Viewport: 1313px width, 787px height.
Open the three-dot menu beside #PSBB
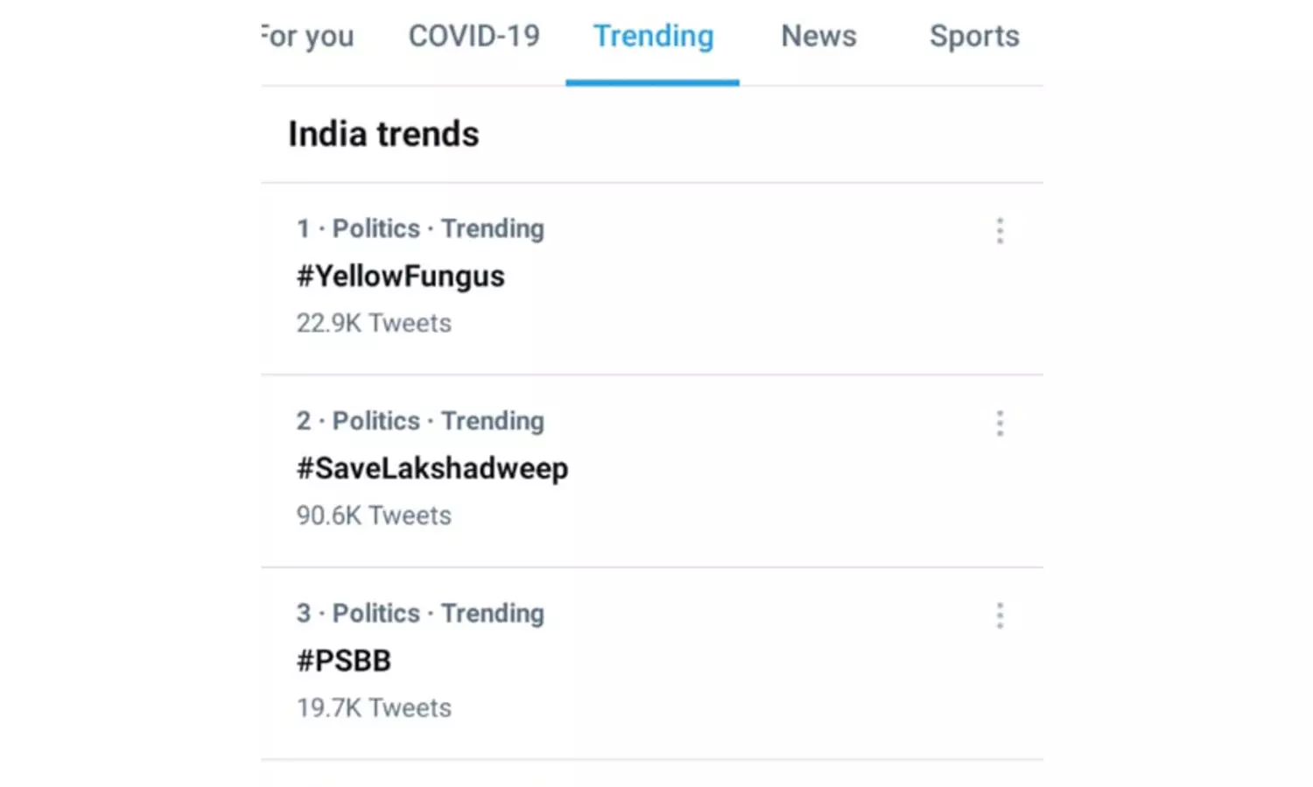pos(1000,615)
